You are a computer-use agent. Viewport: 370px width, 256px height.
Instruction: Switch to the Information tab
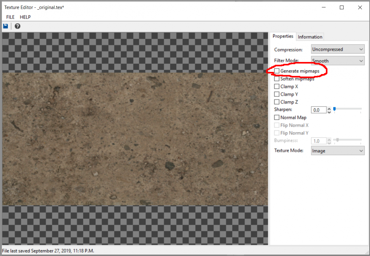pos(310,37)
